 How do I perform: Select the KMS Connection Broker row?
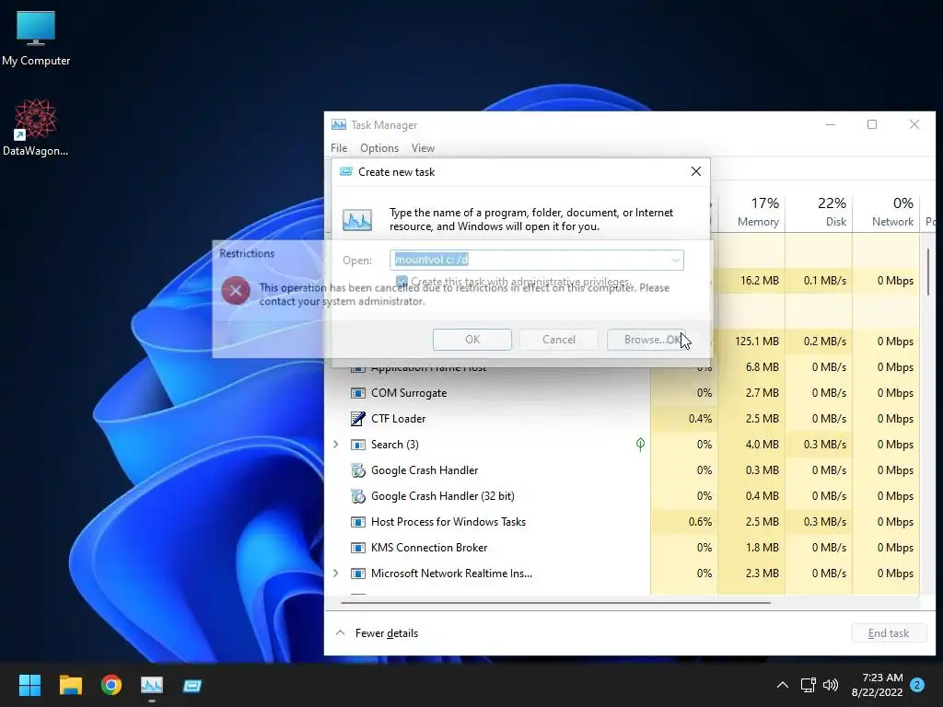coord(622,548)
